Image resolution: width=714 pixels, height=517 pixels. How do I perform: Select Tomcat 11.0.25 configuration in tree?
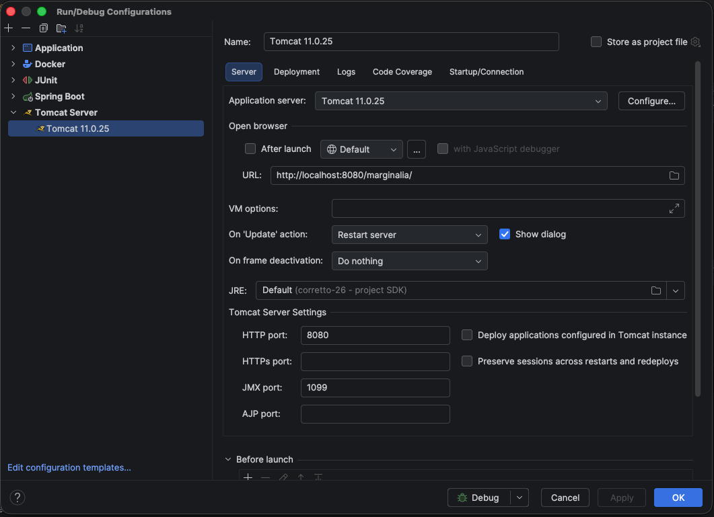tap(106, 129)
